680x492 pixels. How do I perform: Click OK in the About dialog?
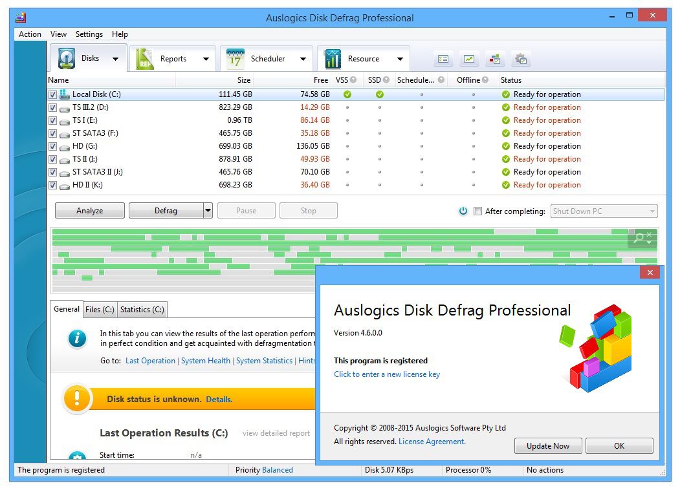click(x=619, y=446)
